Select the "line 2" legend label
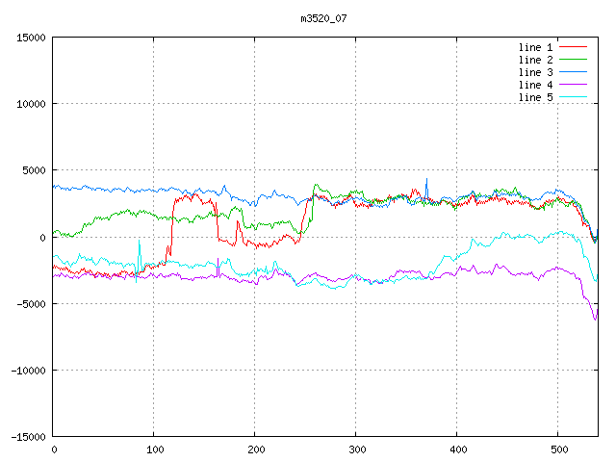The width and height of the screenshot is (616, 462). tap(535, 60)
